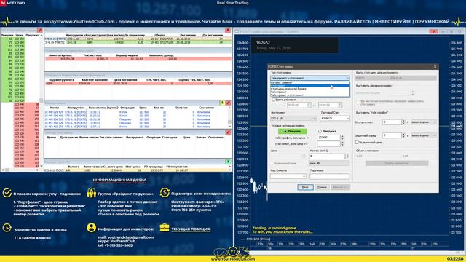Select the 'Si-6.19 [FORTS]' row in quotes table

point(138,42)
